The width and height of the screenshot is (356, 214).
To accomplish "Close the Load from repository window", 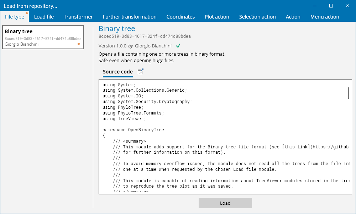I will pyautogui.click(x=347, y=6).
